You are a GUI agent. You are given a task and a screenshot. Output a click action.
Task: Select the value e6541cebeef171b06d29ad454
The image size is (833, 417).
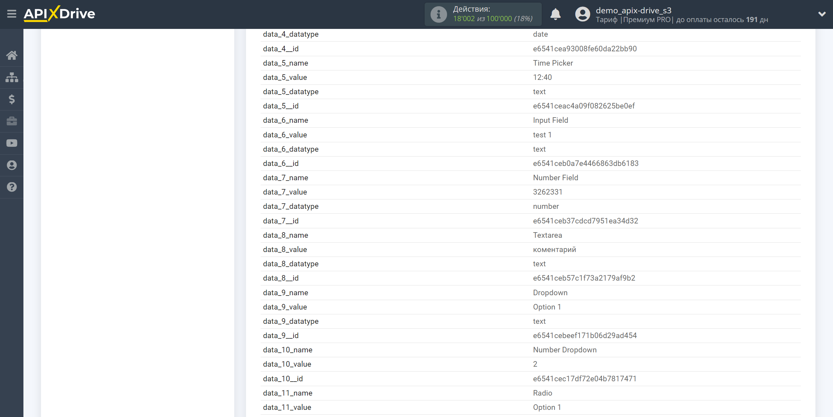coord(585,335)
